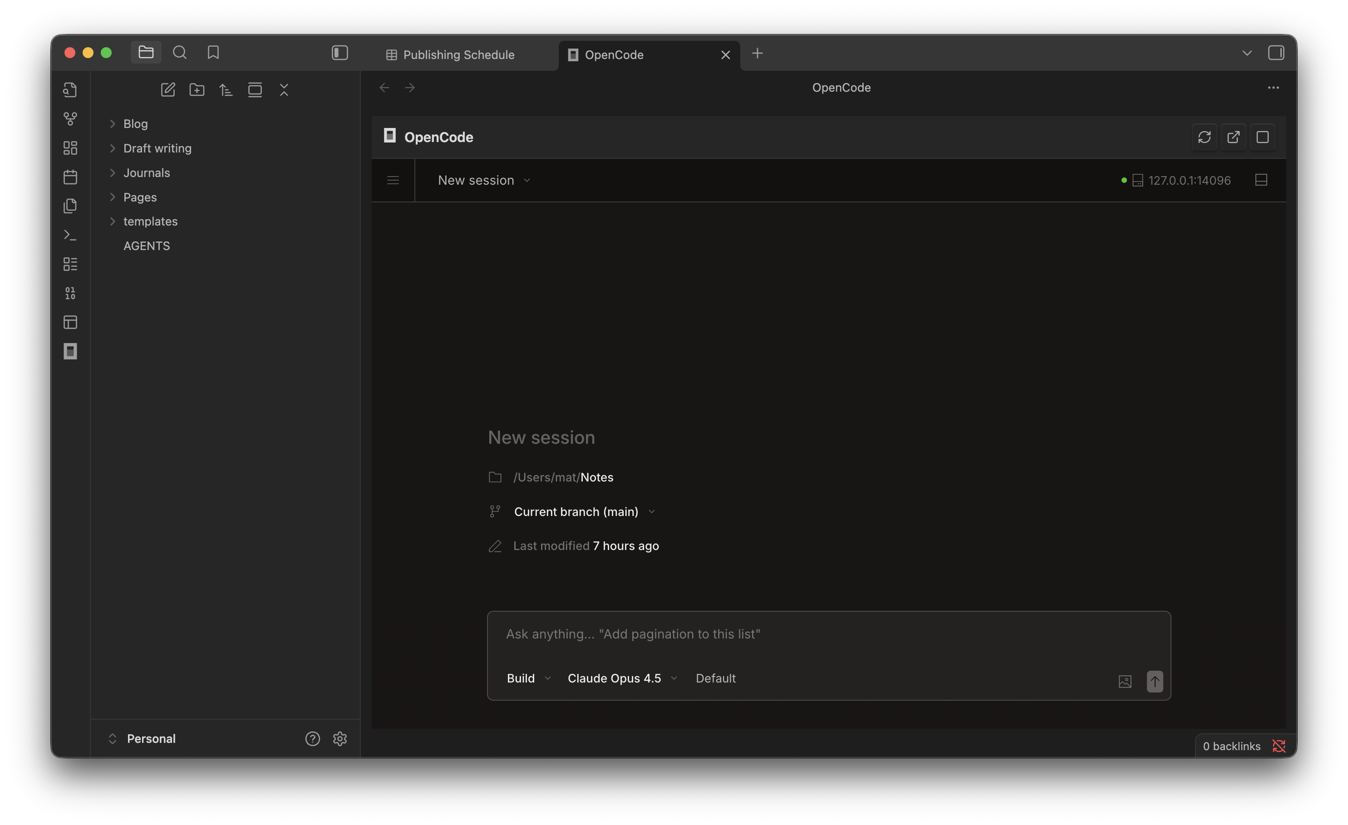Send the prompt with arrow button

click(1155, 681)
